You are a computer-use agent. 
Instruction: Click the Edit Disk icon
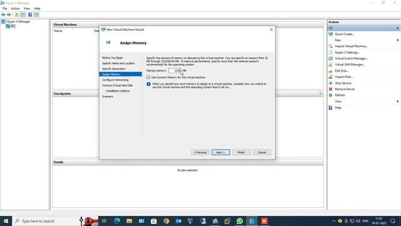(331, 71)
